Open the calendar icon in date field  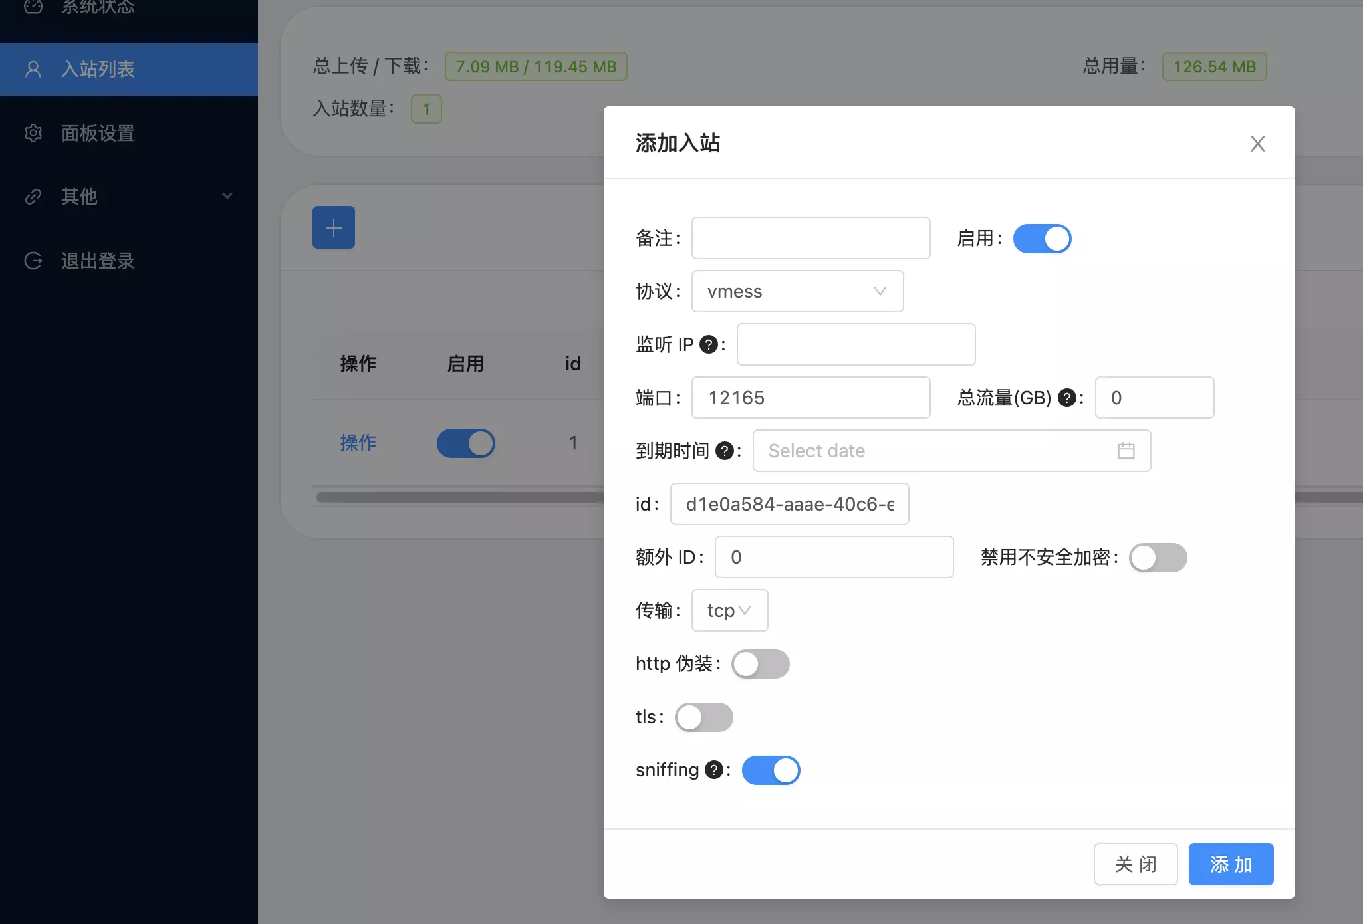[x=1126, y=451]
